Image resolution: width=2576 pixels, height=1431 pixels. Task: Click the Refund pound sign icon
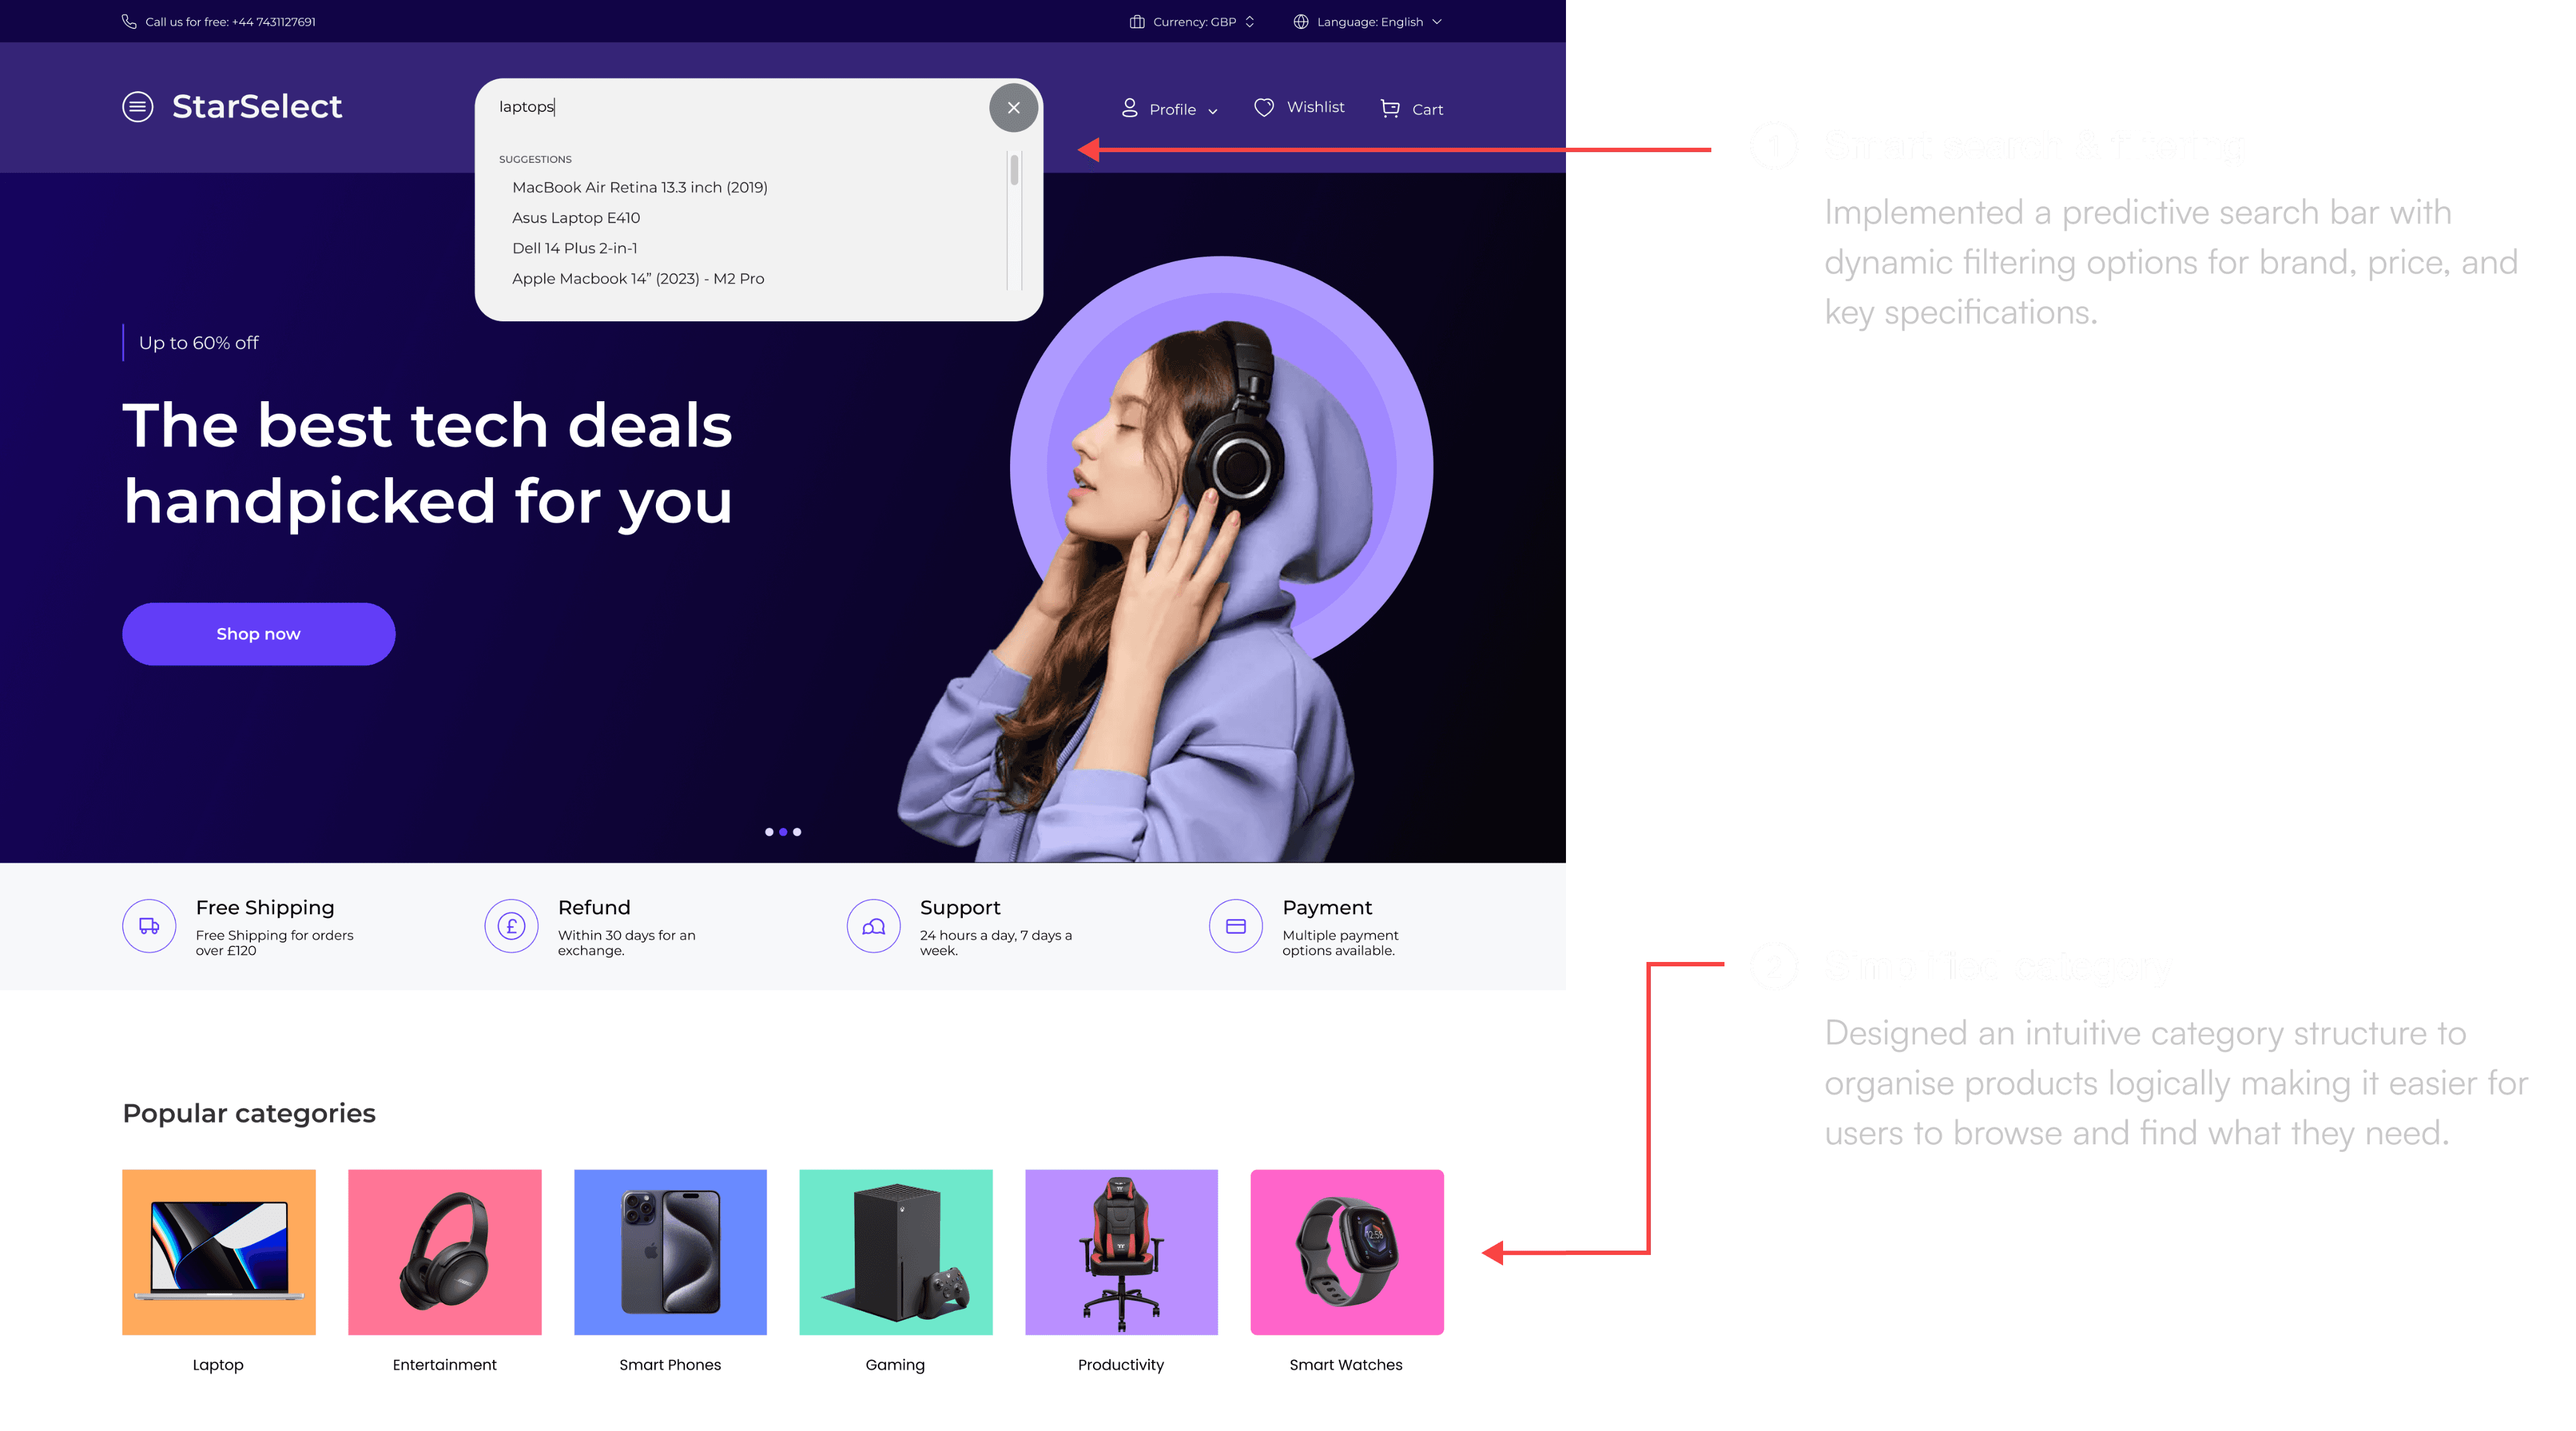511,926
